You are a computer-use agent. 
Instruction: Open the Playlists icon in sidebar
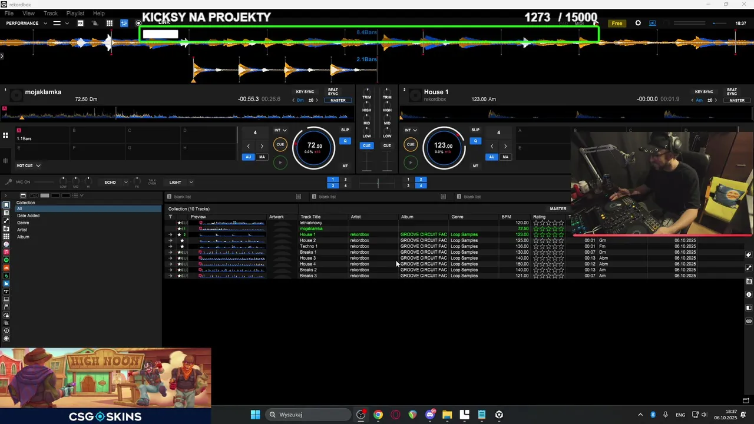point(6,213)
